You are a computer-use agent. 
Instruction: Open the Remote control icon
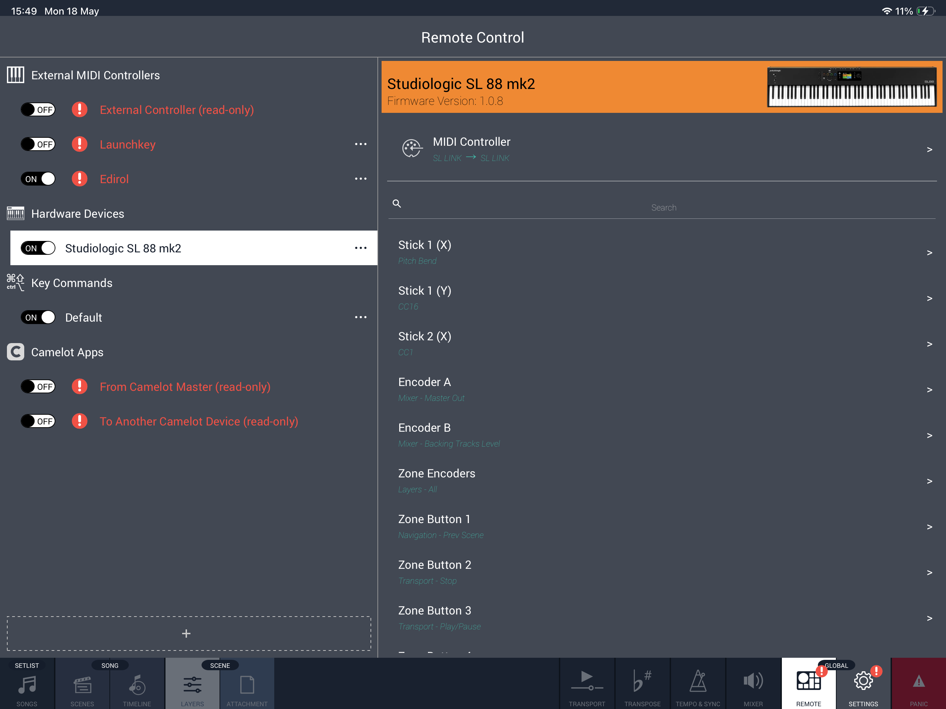(x=808, y=681)
